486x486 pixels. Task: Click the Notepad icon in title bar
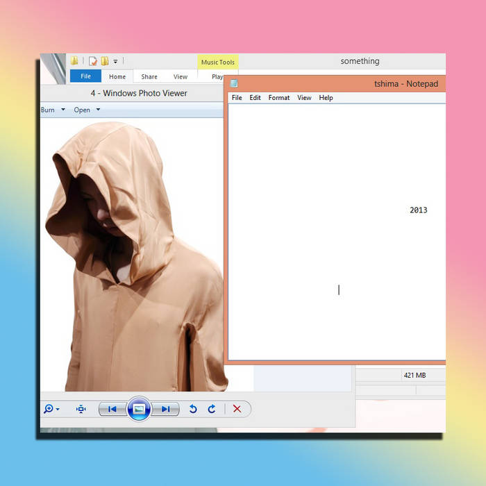tap(235, 84)
